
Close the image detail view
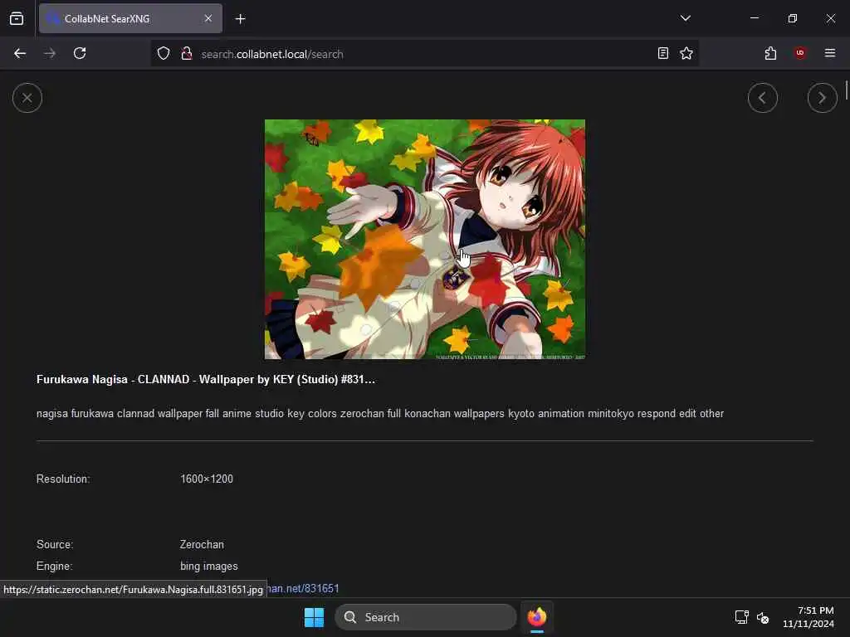pyautogui.click(x=27, y=98)
